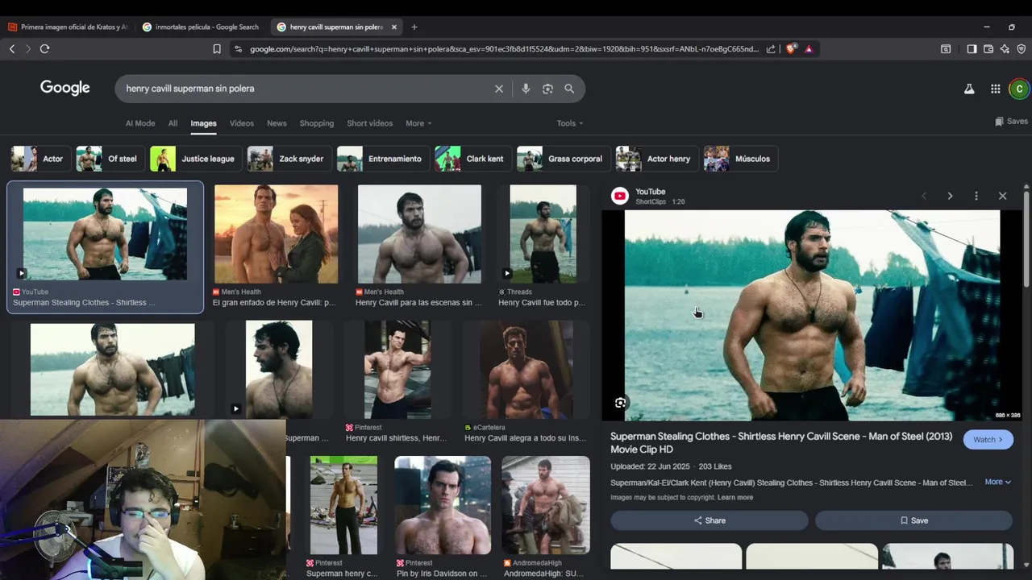Switch to the All results tab
Screen dimensions: 1032x580
(x=173, y=123)
